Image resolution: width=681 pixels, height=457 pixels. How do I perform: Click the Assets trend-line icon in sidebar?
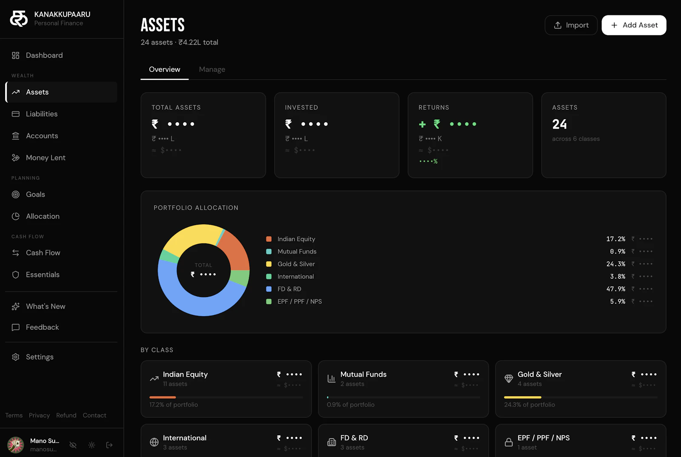16,92
